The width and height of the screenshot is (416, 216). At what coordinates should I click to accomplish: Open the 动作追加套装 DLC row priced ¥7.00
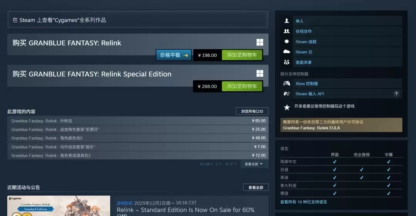click(x=138, y=147)
